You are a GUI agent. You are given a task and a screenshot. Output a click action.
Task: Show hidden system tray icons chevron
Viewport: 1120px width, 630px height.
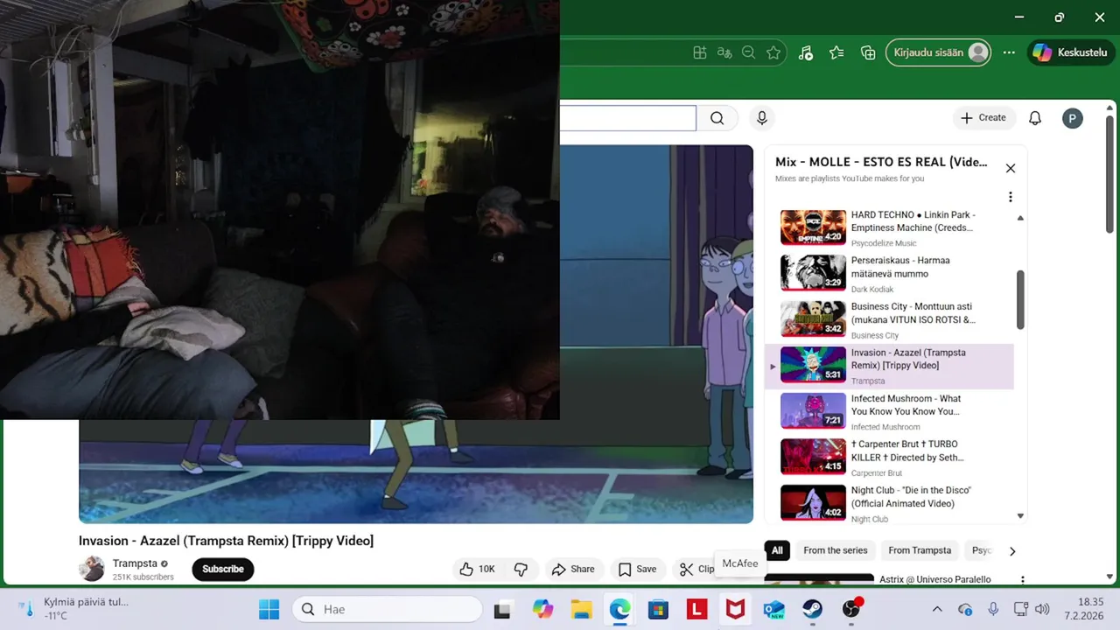(937, 609)
